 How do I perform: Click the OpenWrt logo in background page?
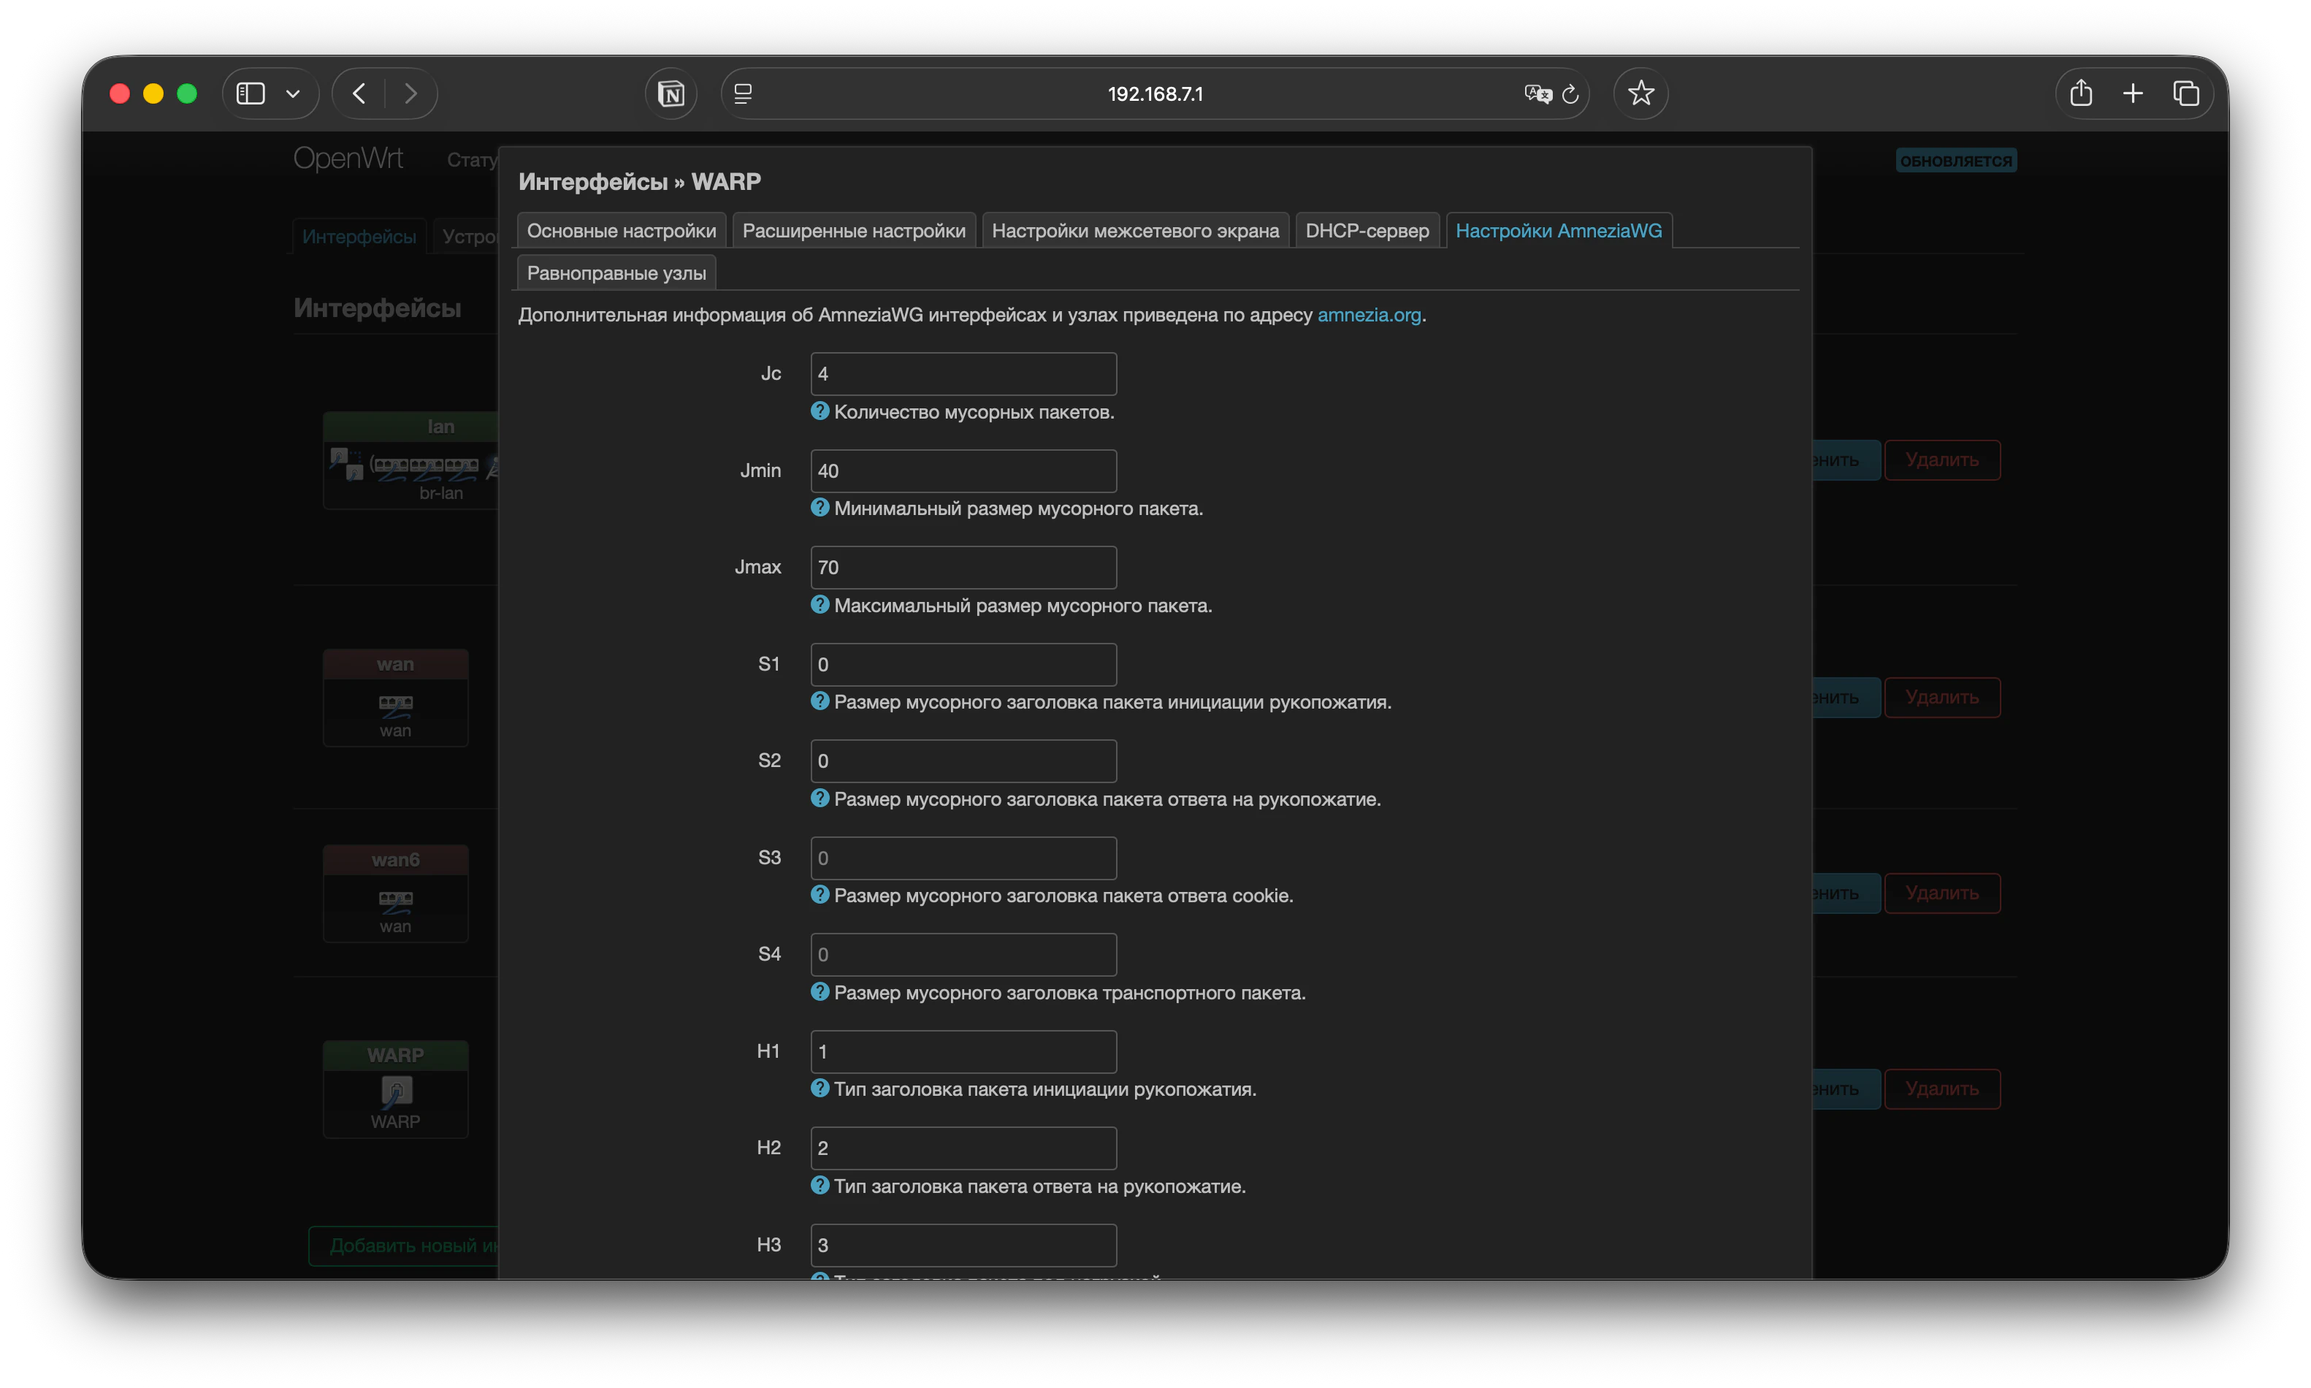click(x=348, y=159)
